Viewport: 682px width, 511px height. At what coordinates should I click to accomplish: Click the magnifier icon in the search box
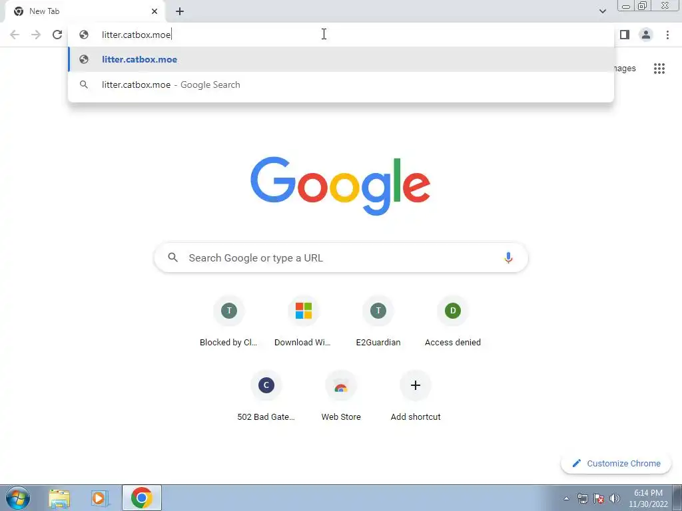[x=172, y=257]
